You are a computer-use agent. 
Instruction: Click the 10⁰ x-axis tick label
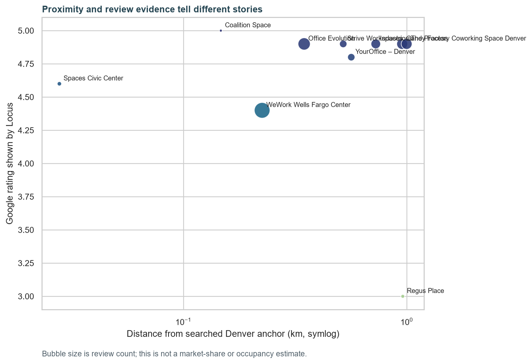[406, 321]
